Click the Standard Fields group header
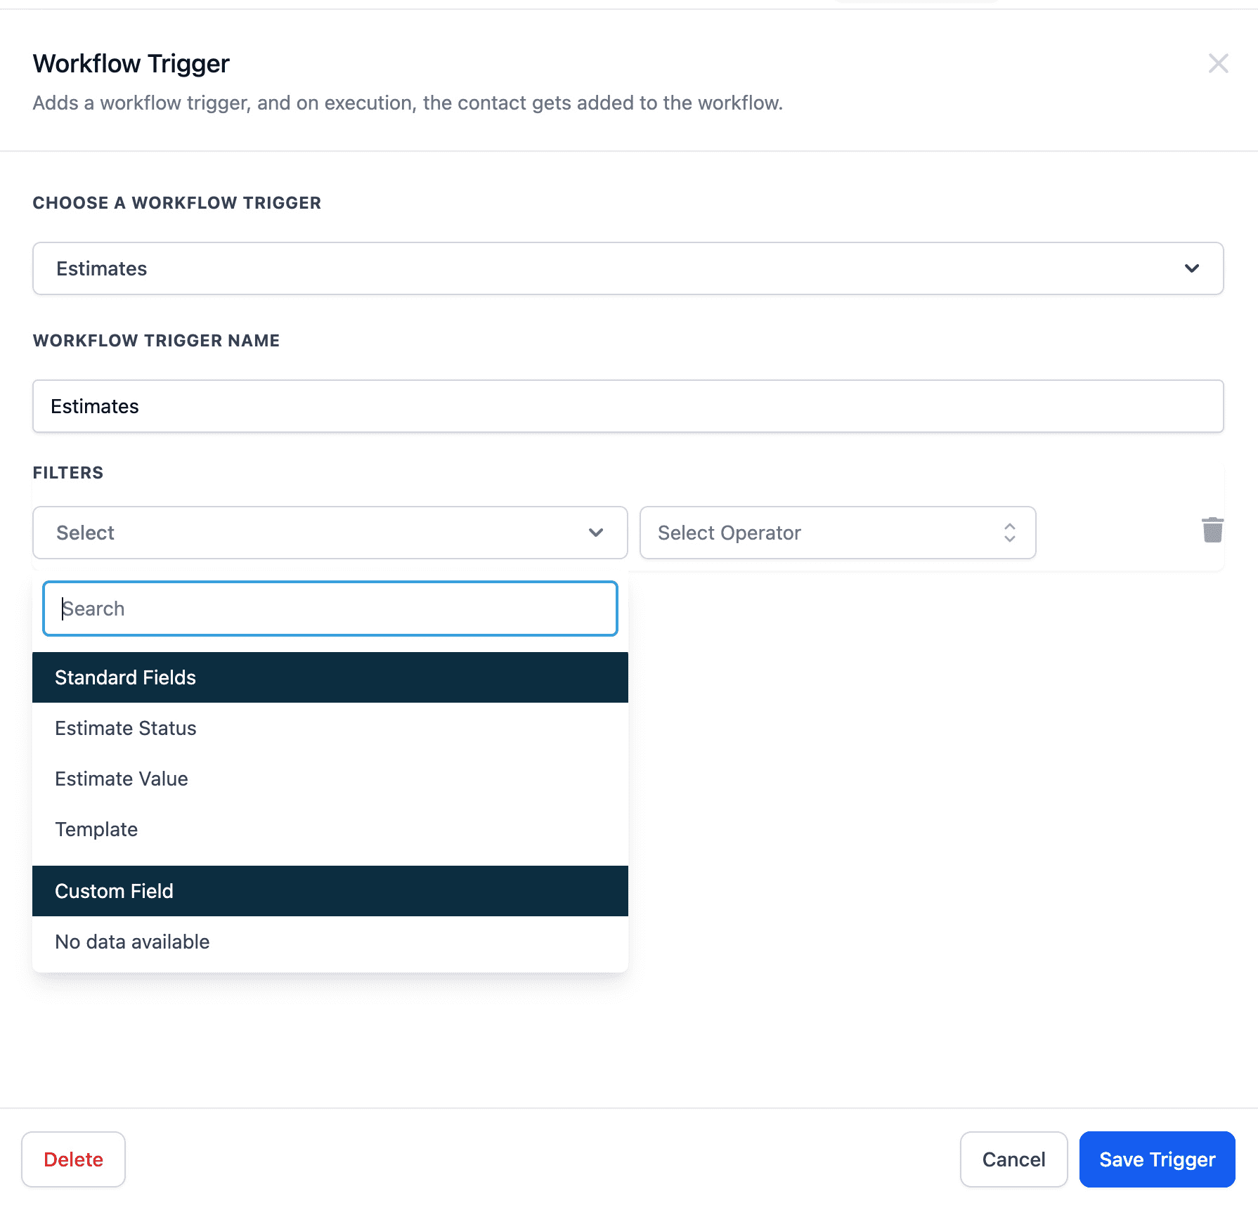This screenshot has height=1210, width=1258. click(330, 677)
